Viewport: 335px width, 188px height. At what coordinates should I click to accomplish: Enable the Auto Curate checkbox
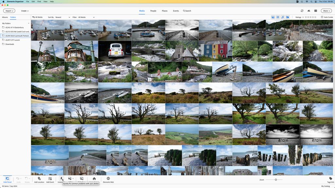pos(322,17)
